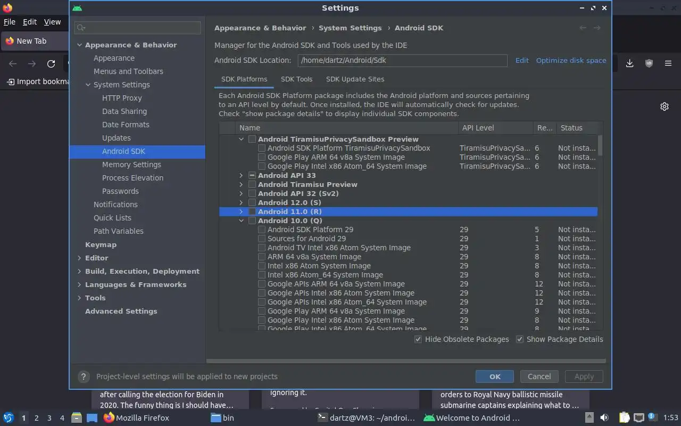Viewport: 681px width, 426px height.
Task: Click the show desktop icon in taskbar
Action: coord(92,418)
